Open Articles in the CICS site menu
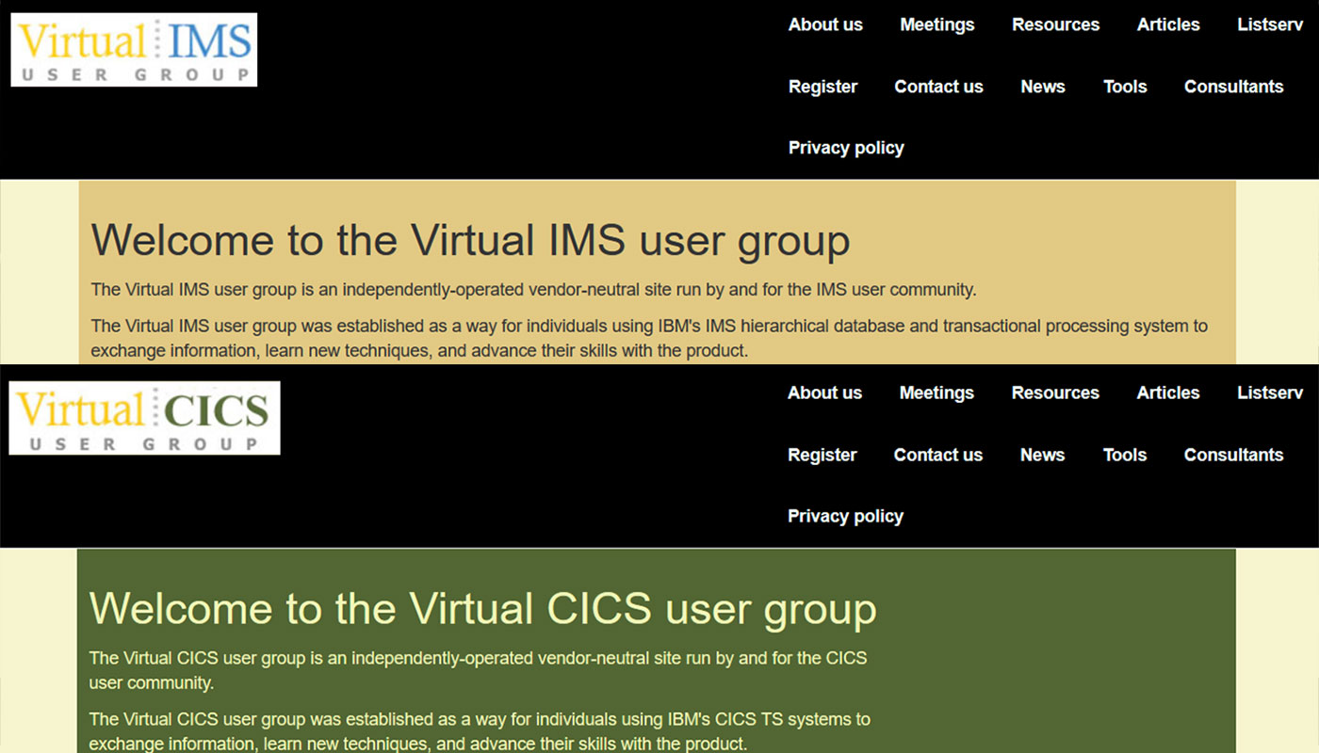 (x=1168, y=393)
